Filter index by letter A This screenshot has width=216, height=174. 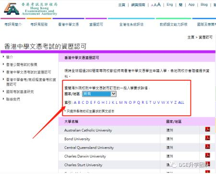[75, 102]
